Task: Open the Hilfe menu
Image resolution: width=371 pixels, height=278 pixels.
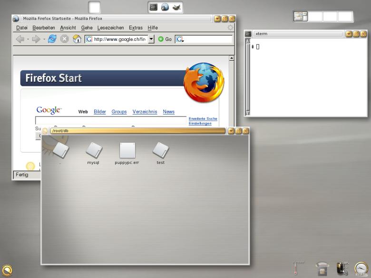Action: (153, 28)
